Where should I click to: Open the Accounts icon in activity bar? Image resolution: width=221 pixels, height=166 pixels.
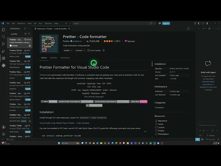pos(3,127)
